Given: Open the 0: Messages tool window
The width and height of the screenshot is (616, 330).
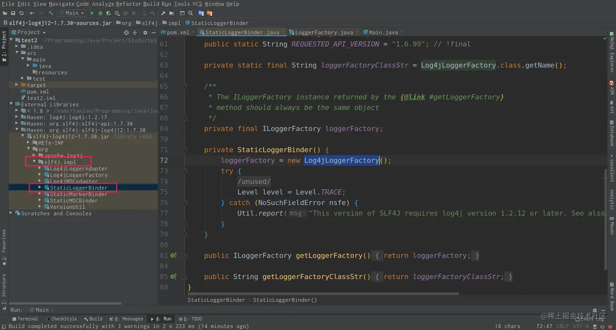Looking at the screenshot, I should click(126, 319).
